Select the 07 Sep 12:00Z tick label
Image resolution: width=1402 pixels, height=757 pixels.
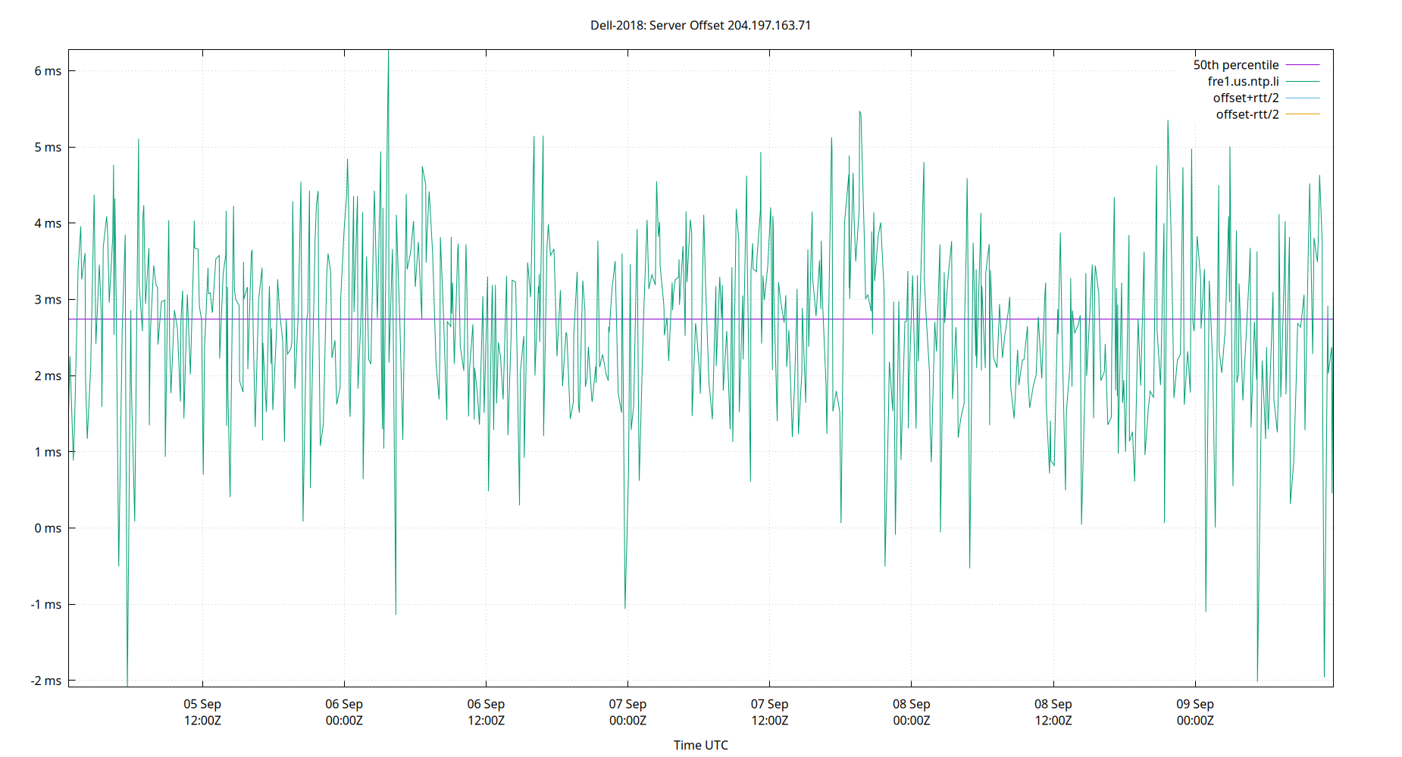point(771,712)
